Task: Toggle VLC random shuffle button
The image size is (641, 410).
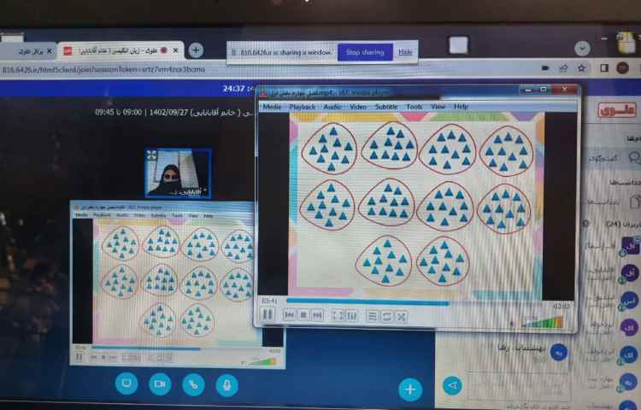Action: [401, 316]
